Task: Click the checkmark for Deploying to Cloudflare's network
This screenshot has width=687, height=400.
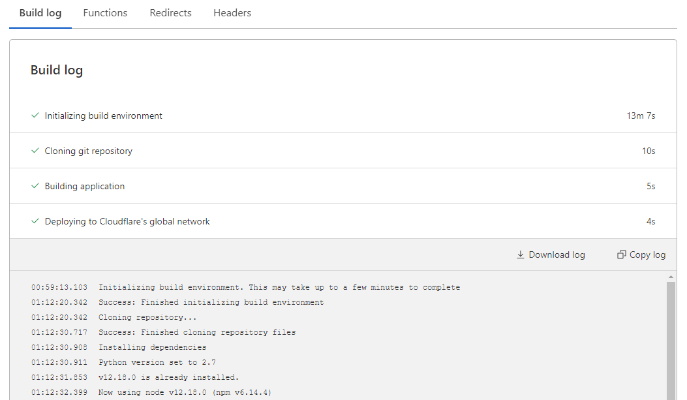Action: (x=35, y=221)
